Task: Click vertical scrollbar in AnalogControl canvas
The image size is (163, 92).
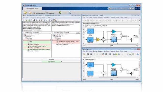Action: [x=139, y=65]
